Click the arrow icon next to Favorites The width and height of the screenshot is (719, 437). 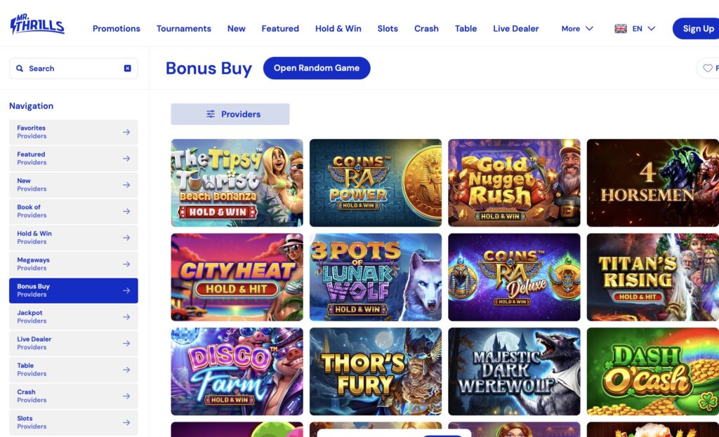126,132
